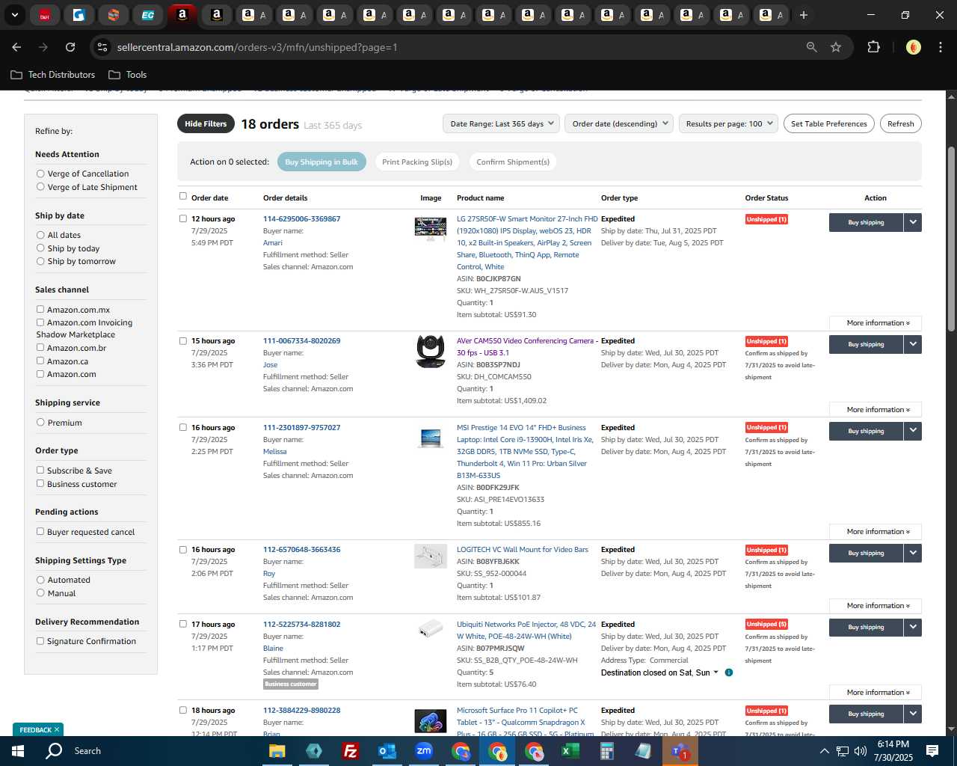This screenshot has width=957, height=766.
Task: Expand Buy shipping arrow for LG monitor order
Action: 913,222
